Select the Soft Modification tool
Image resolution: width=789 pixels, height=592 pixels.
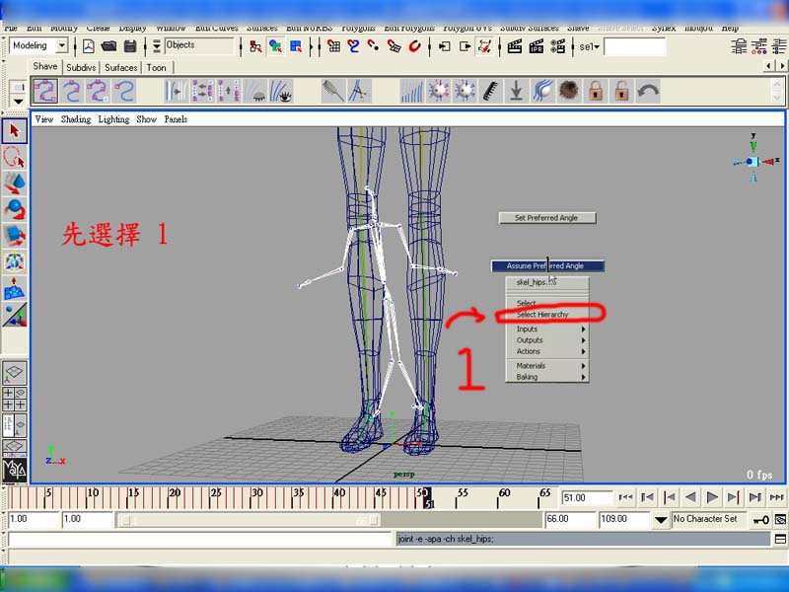point(14,288)
